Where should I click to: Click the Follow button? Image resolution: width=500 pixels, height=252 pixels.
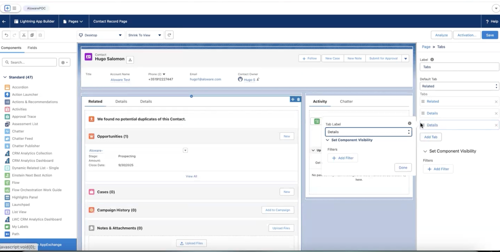[x=310, y=58]
